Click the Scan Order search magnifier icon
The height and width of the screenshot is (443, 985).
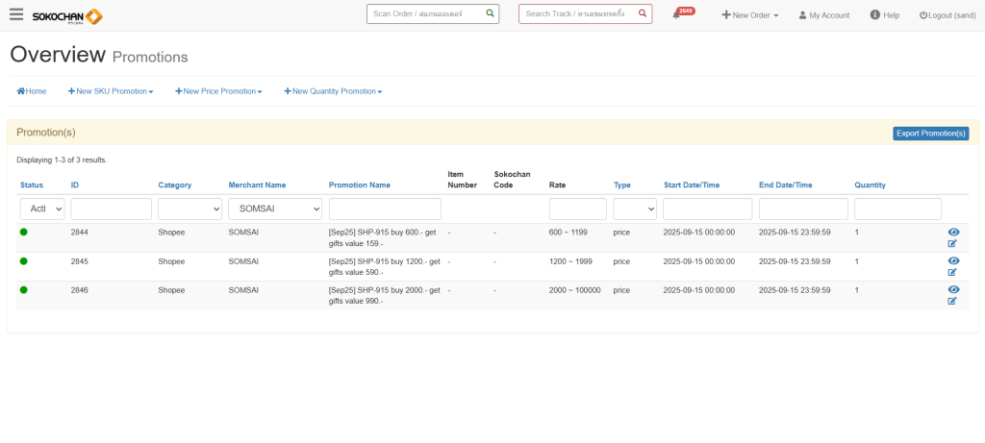490,13
